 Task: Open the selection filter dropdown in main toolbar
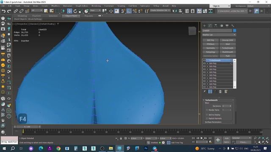(37, 11)
